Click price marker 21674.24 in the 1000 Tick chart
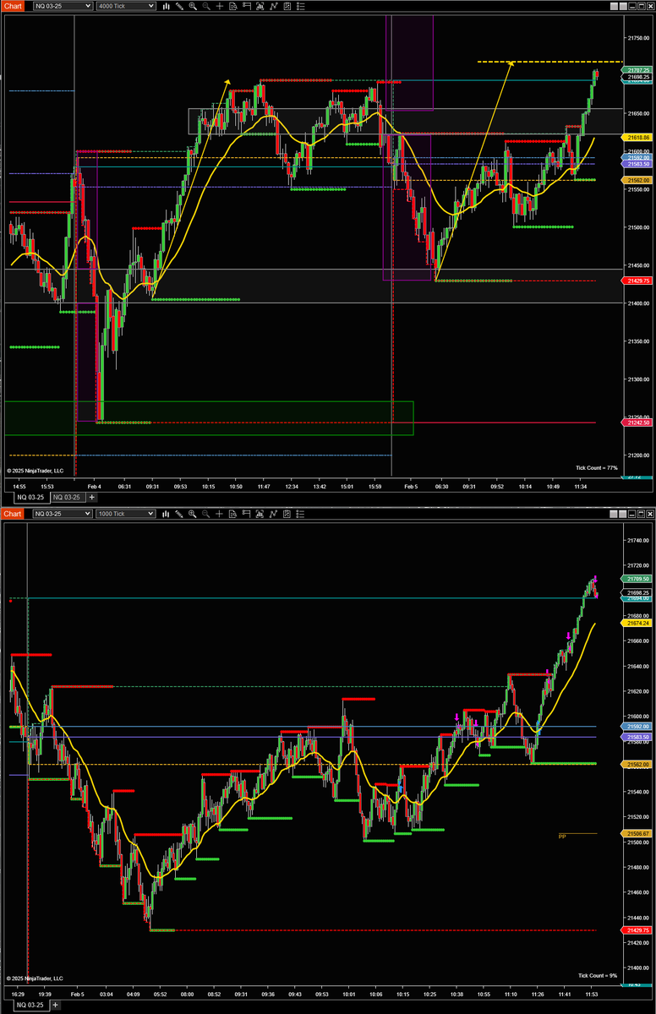The image size is (656, 1014). [x=637, y=623]
